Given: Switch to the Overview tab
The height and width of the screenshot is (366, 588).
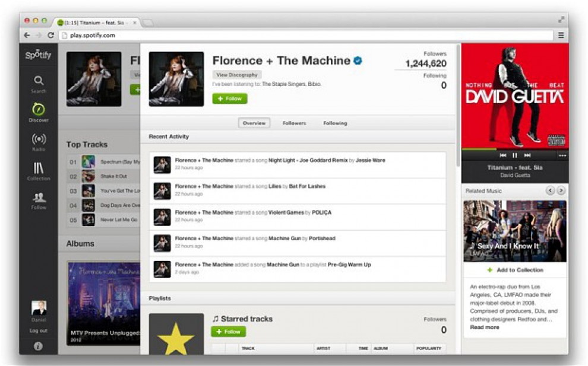Looking at the screenshot, I should point(254,123).
